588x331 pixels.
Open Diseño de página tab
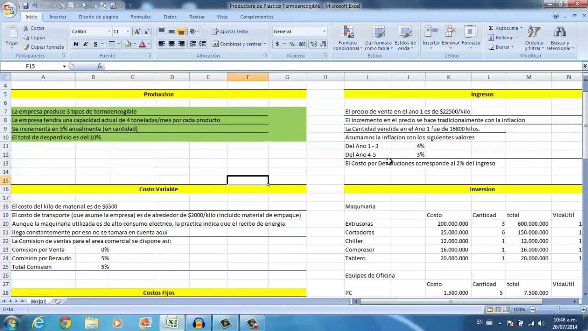(98, 17)
